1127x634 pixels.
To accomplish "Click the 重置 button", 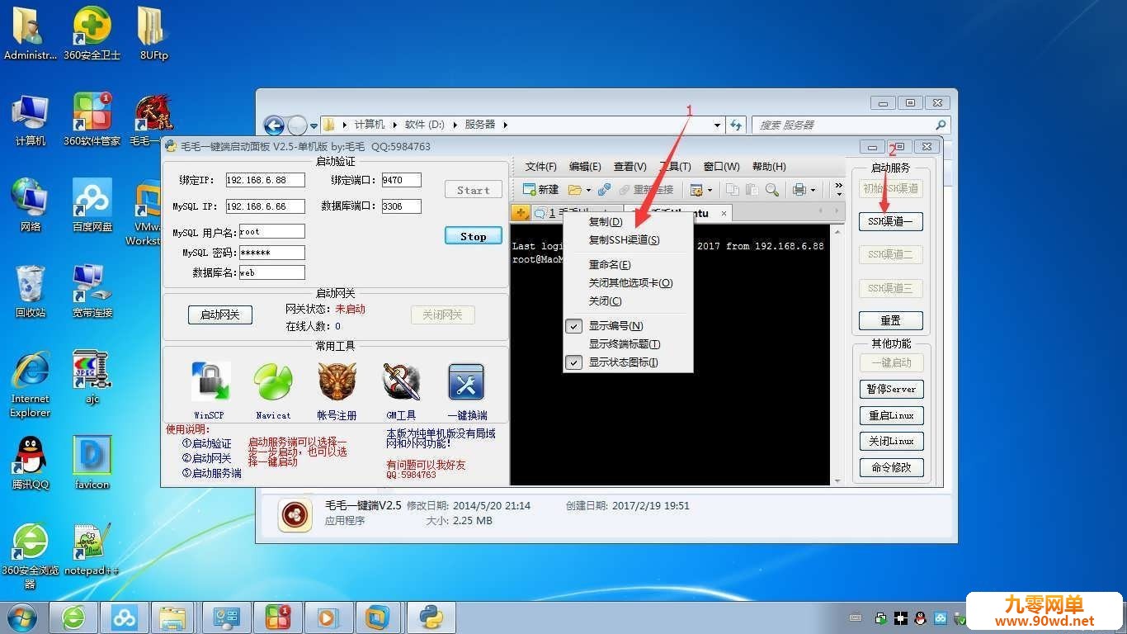I will click(x=891, y=320).
